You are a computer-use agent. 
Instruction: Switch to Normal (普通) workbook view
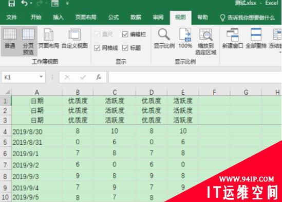[x=10, y=39]
